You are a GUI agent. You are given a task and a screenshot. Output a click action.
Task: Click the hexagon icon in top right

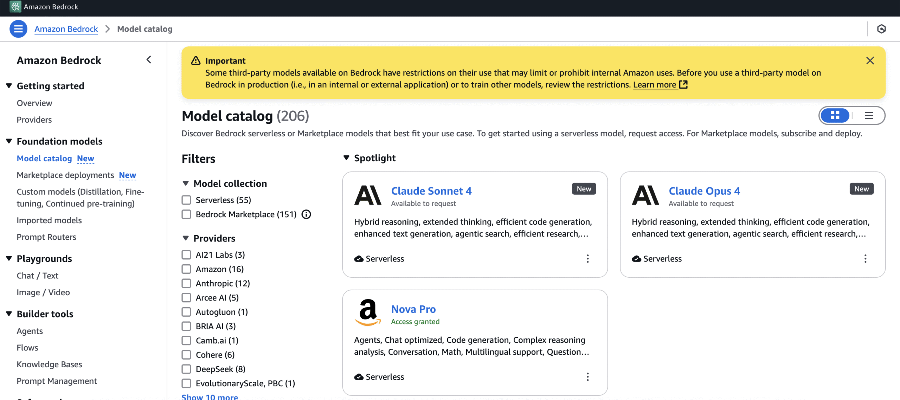point(881,29)
